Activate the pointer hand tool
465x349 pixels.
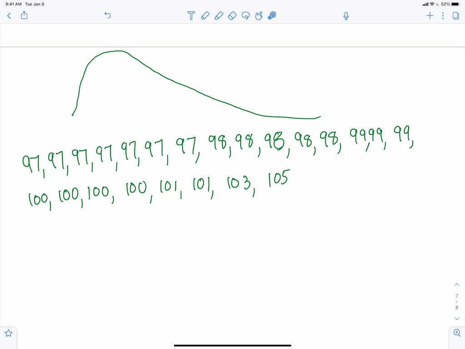258,15
